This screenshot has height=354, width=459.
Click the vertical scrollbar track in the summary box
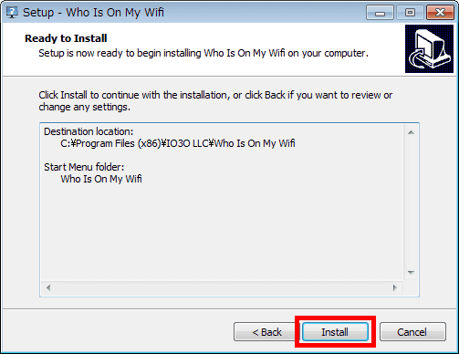[x=411, y=203]
